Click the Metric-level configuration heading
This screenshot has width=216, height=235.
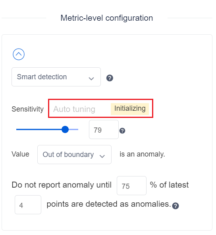coord(107,18)
